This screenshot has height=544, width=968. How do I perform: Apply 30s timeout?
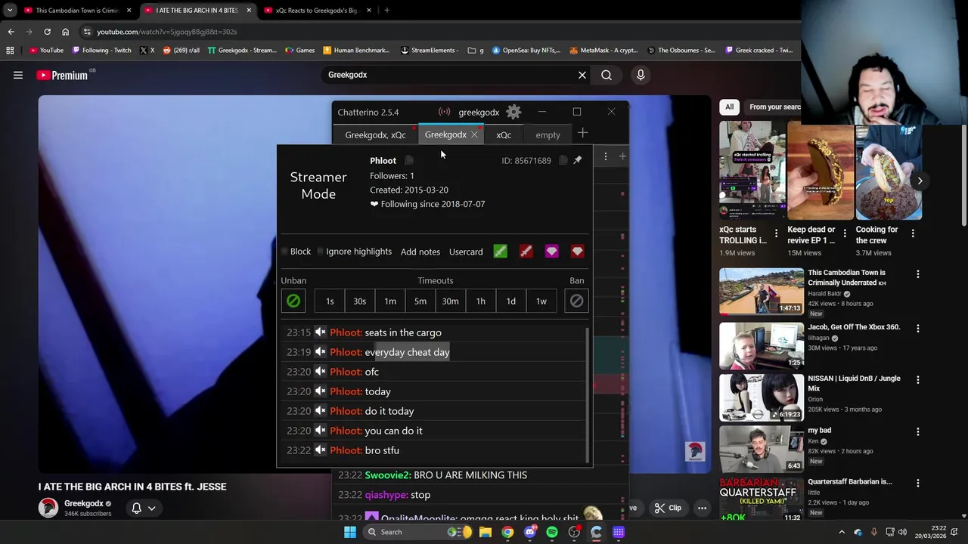click(360, 301)
